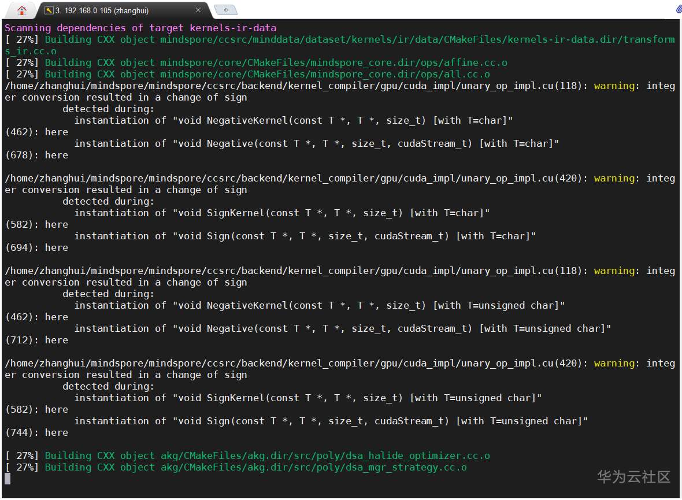682x500 pixels.
Task: Click the line building ops/all.cc.o
Action: [x=247, y=75]
